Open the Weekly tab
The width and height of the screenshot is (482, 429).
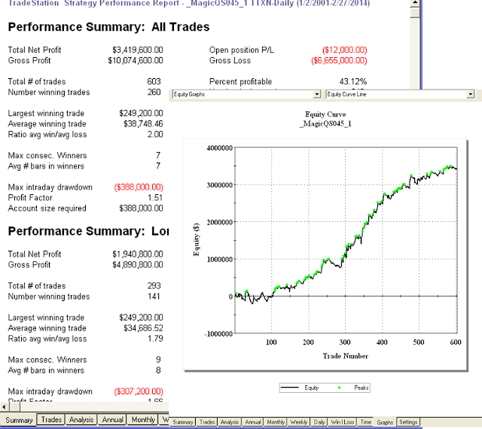pos(298,422)
